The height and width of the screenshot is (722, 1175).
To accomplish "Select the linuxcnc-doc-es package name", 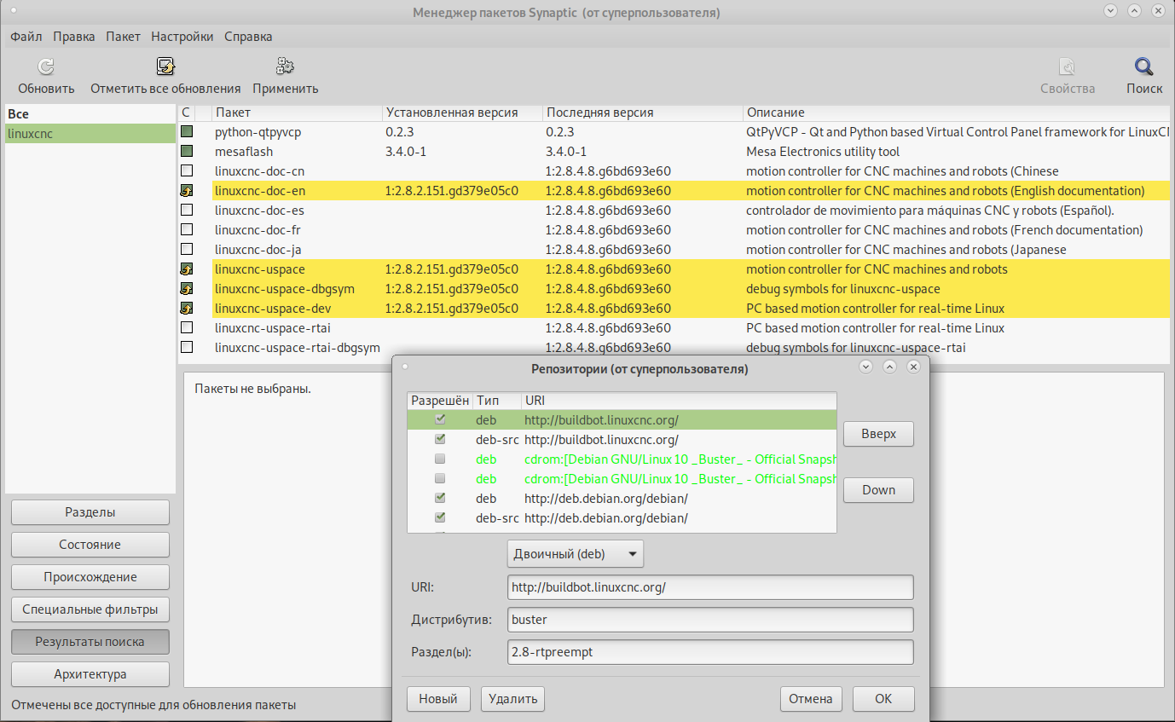I will [x=259, y=211].
